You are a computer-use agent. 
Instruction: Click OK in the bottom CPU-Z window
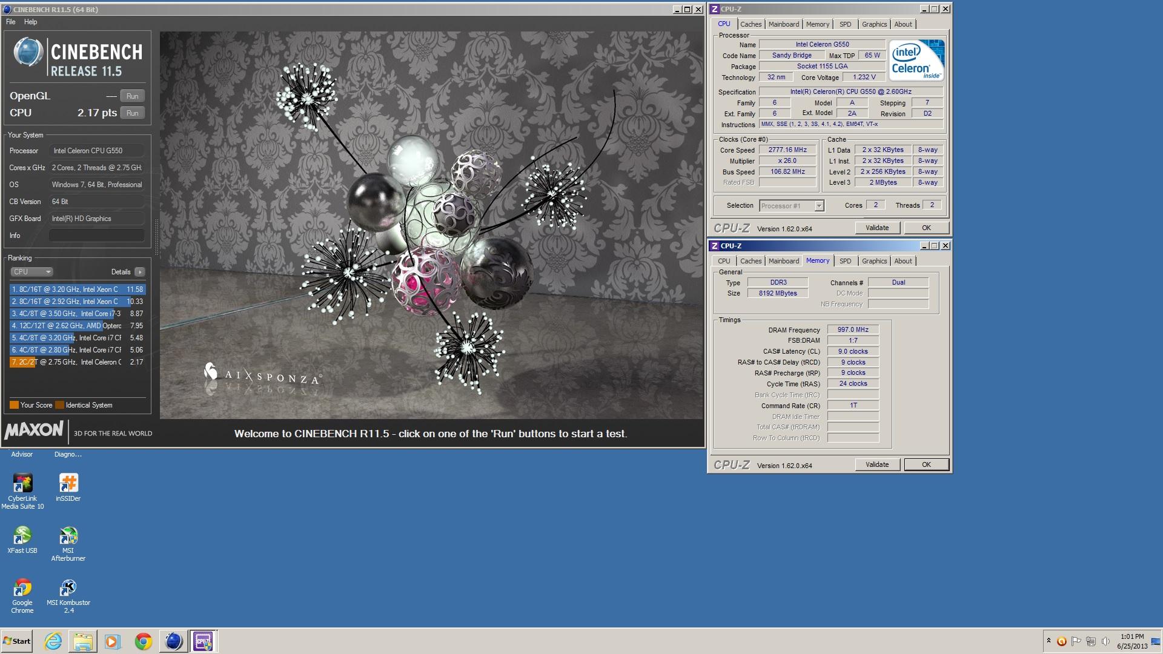926,464
